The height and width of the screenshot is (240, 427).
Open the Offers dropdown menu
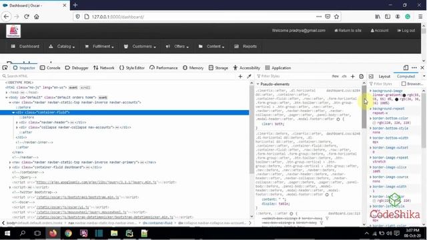point(177,47)
